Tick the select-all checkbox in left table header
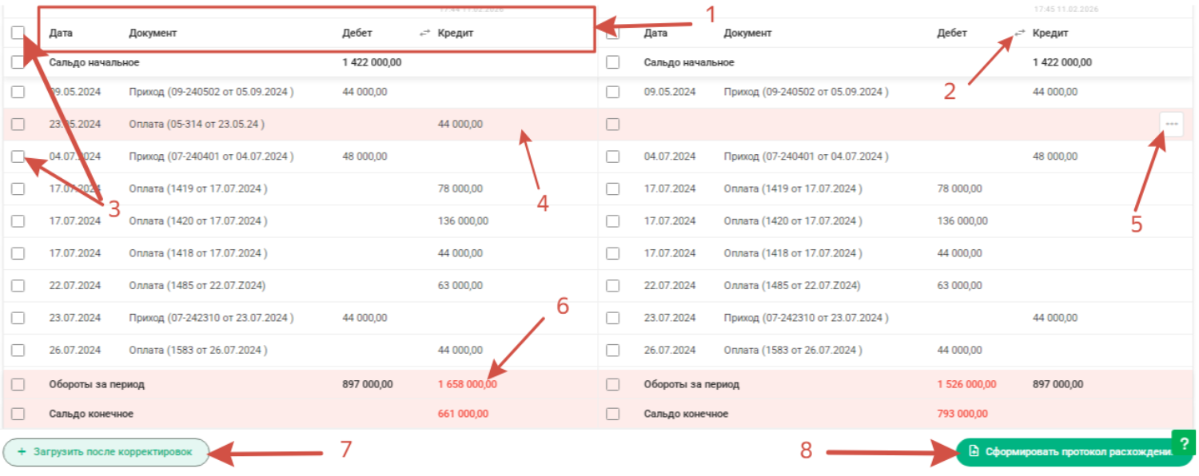The width and height of the screenshot is (1199, 476). click(x=18, y=33)
